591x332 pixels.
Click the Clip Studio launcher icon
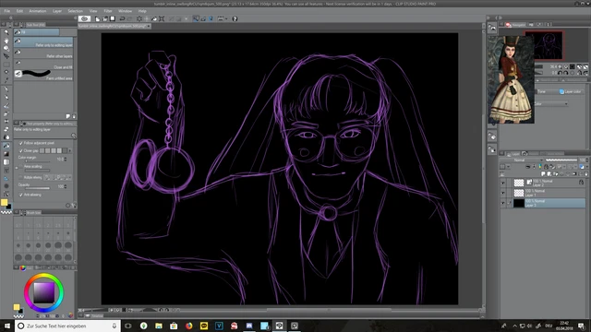85,18
